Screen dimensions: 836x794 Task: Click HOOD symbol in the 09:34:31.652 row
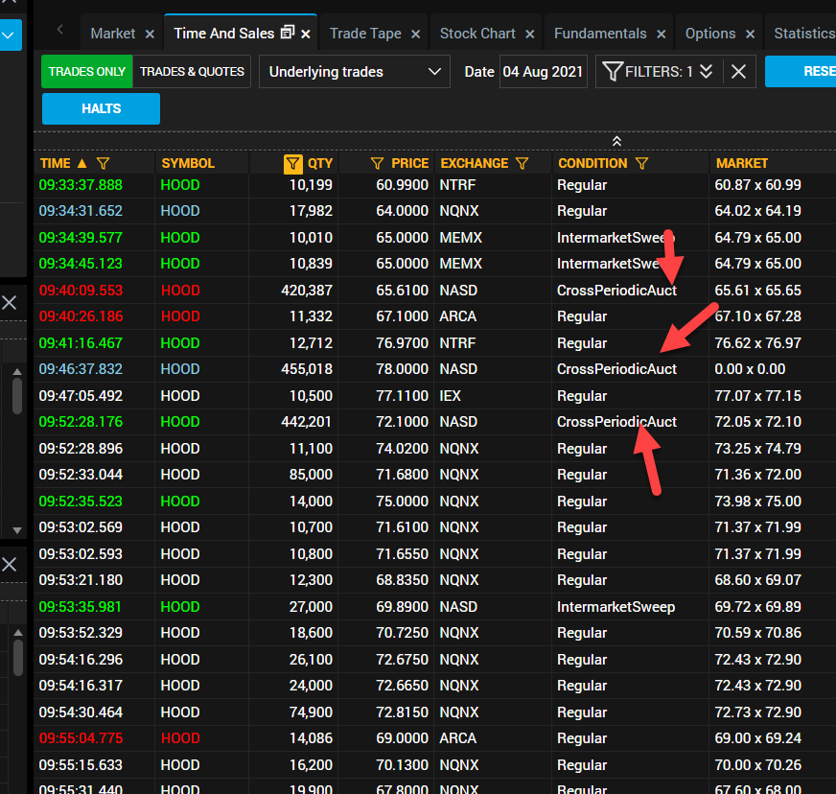[x=180, y=211]
